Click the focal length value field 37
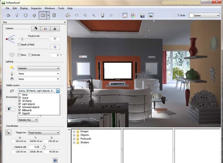The image size is (223, 163). coord(55,39)
